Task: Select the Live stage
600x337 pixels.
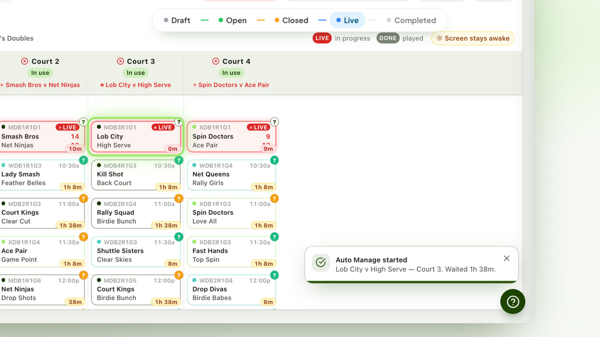Action: click(347, 20)
